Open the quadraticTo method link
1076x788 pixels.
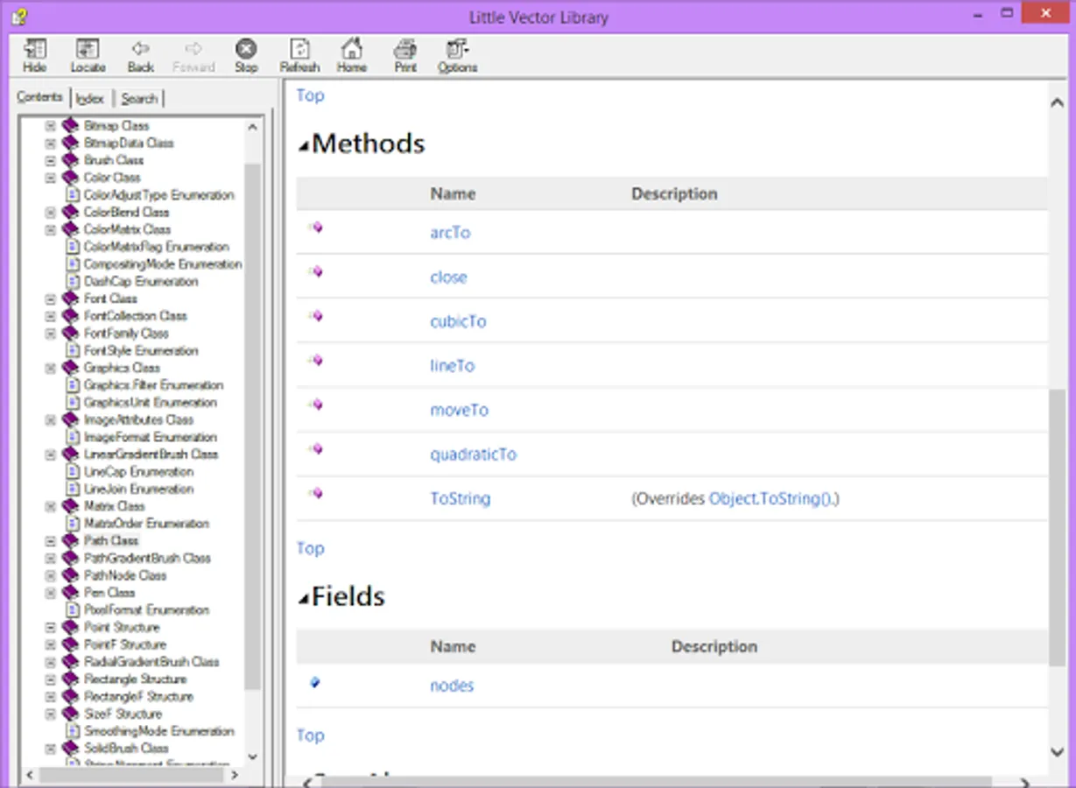tap(473, 454)
